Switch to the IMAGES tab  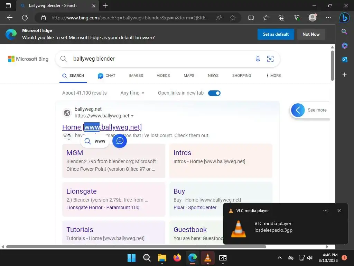pos(136,76)
